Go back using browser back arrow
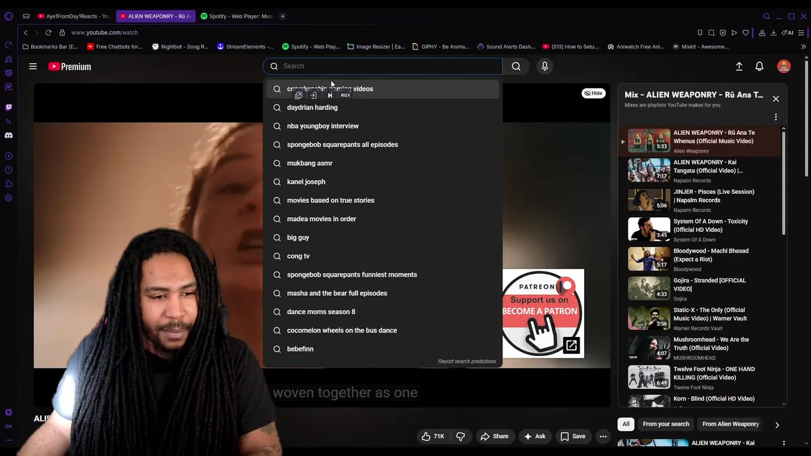Viewport: 811px width, 456px height. 25,32
